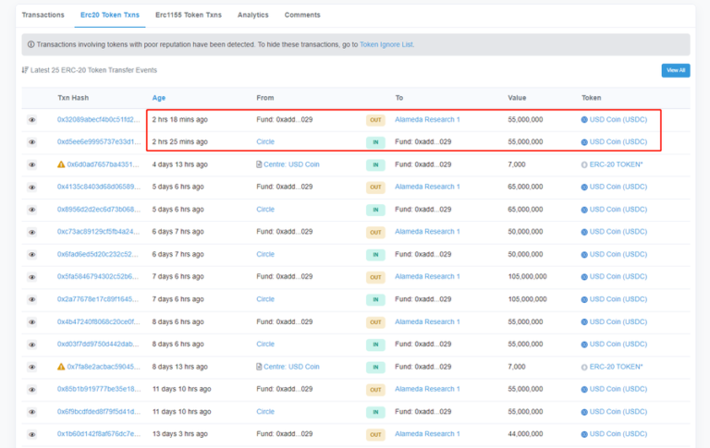The width and height of the screenshot is (710, 448).
Task: Click eye icon for transaction 0xd5ee6e9995737e33d1
Action: point(31,142)
